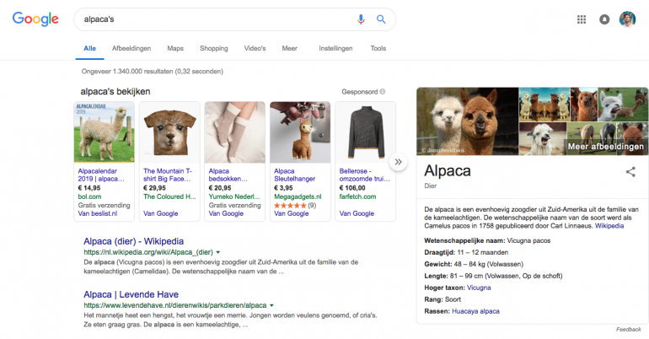Open Mountain T-shirt alpaca face image

169,132
